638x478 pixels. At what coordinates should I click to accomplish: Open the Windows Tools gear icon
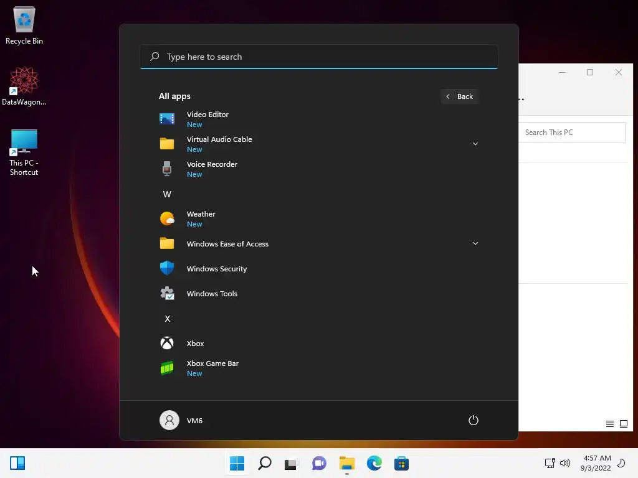click(167, 294)
